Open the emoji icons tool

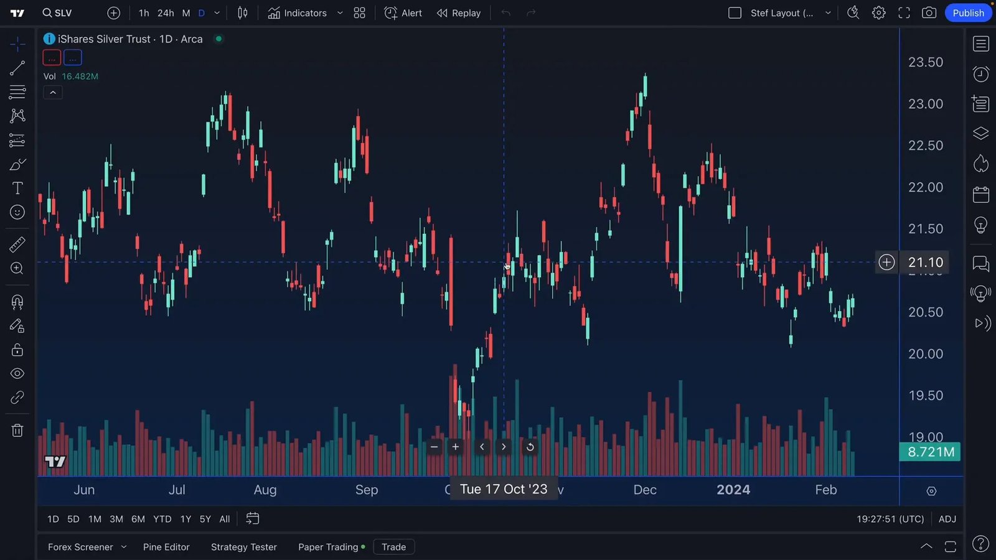[17, 212]
